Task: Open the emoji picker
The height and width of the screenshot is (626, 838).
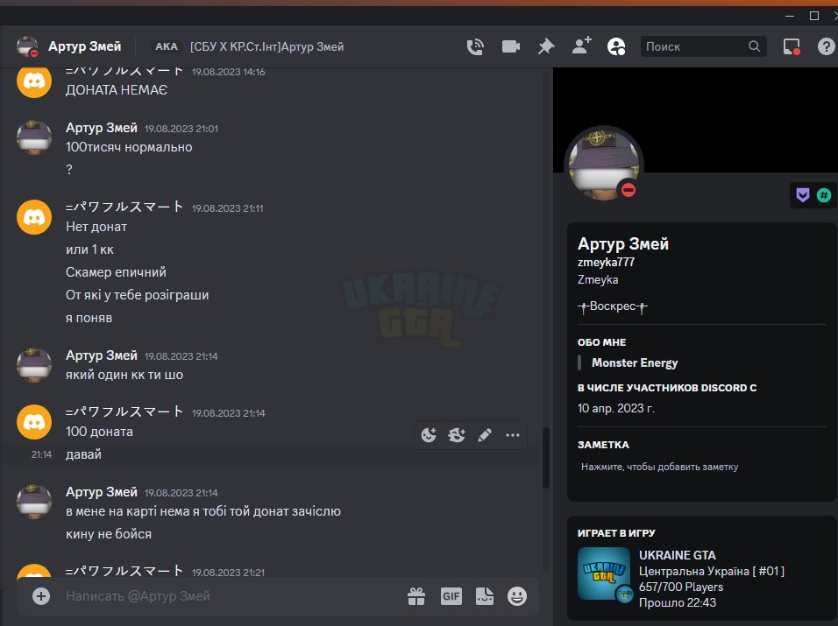Action: tap(517, 596)
